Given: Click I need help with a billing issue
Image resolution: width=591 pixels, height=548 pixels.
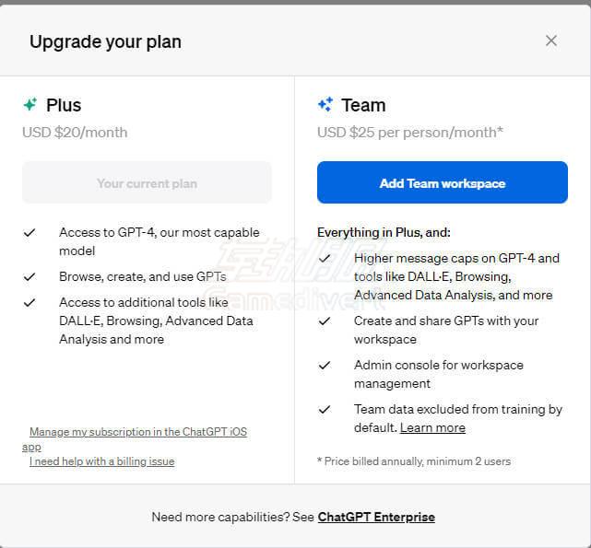Looking at the screenshot, I should (x=101, y=461).
